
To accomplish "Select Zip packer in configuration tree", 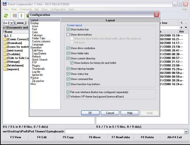I will click(x=38, y=81).
